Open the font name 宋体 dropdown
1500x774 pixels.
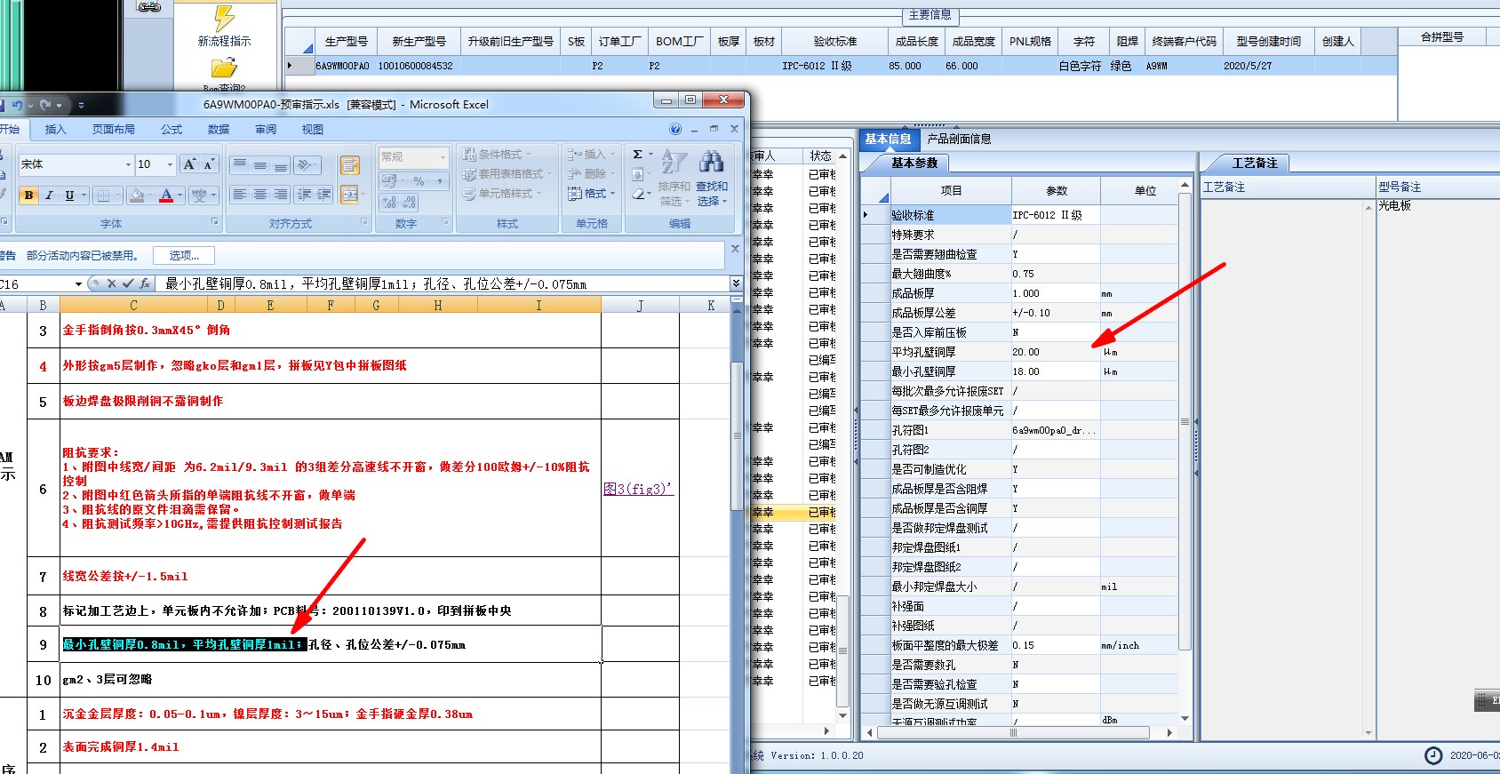(129, 164)
